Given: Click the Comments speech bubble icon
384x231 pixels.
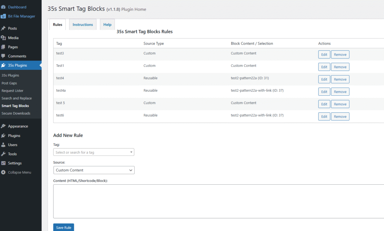Looking at the screenshot, I should click(x=4, y=56).
